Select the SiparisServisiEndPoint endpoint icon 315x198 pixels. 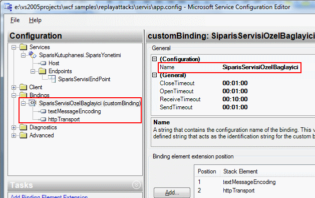pyautogui.click(x=52, y=79)
